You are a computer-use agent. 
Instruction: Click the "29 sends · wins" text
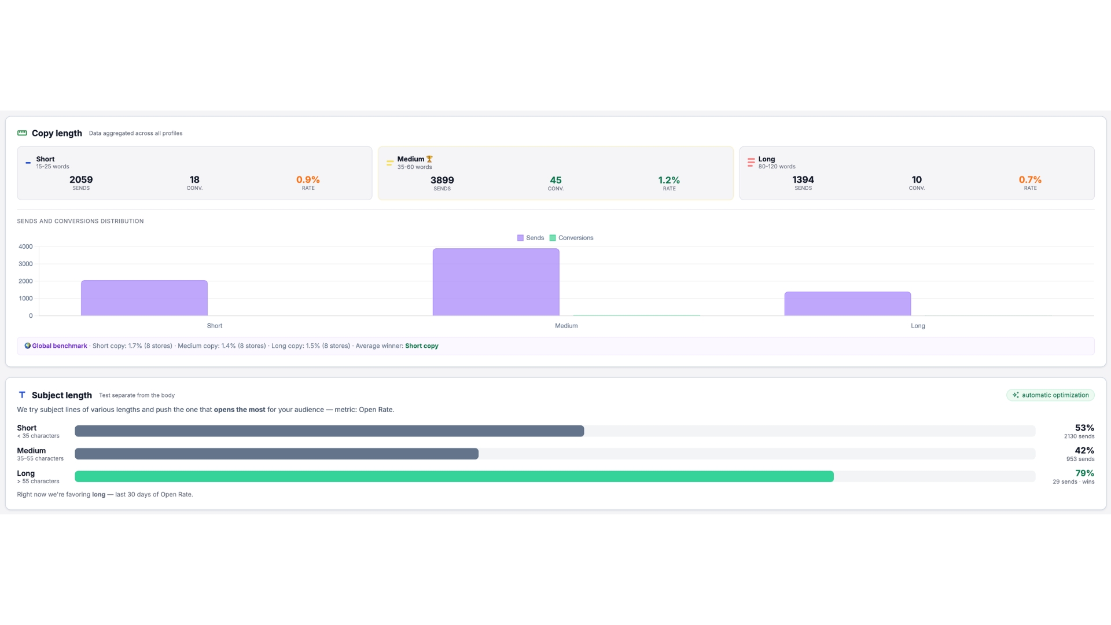(1073, 481)
